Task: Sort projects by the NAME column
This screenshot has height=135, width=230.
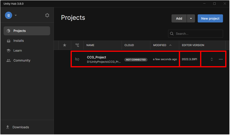Action: [90, 45]
